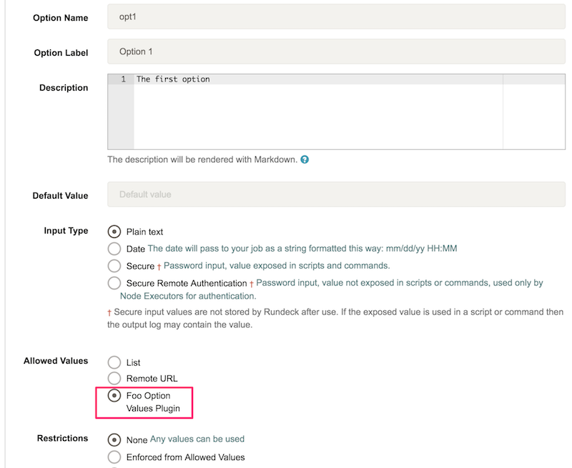Click into the Default Value input field

336,194
